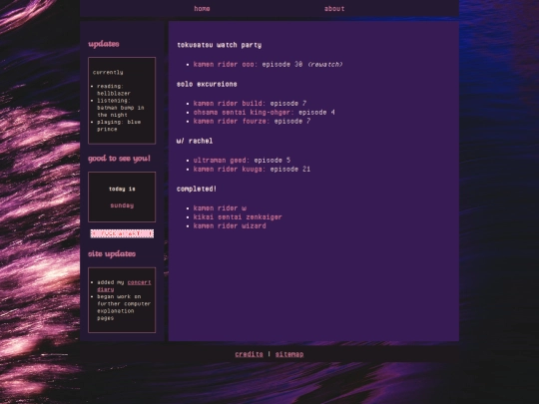The image size is (539, 404).
Task: Click 'episode 5' next to ultraman geed
Action: pos(272,161)
